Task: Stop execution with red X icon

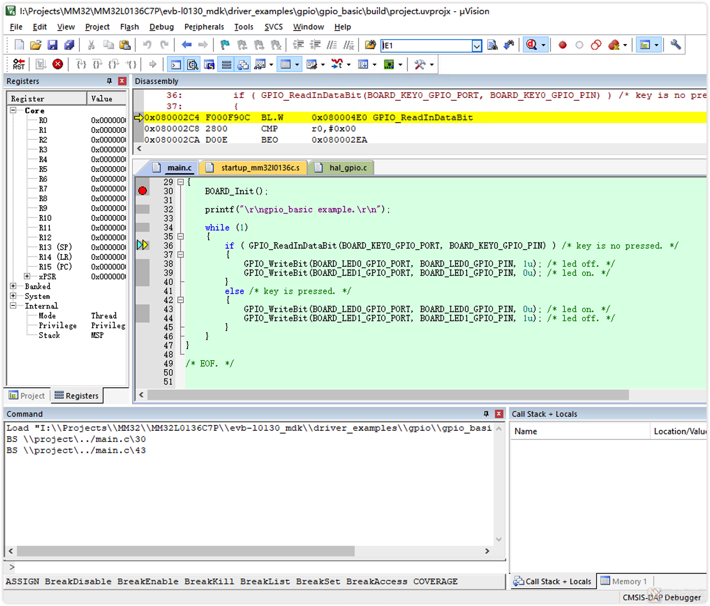Action: point(58,64)
